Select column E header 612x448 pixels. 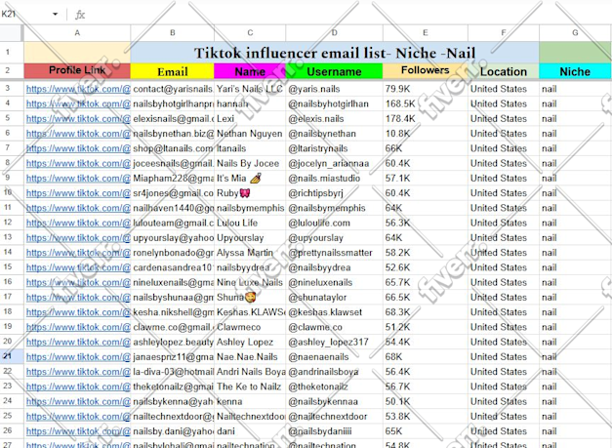click(x=425, y=33)
